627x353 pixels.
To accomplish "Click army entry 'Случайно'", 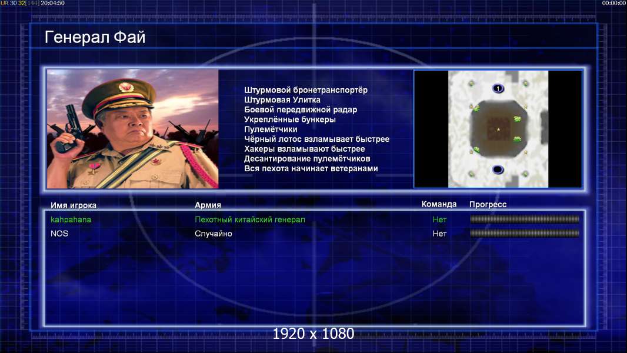I will pos(213,234).
